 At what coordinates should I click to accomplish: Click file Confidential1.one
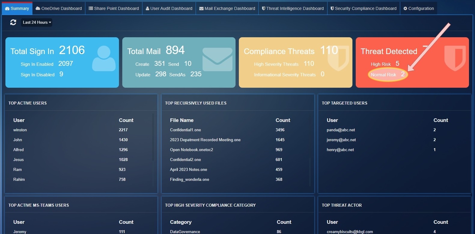click(x=185, y=130)
